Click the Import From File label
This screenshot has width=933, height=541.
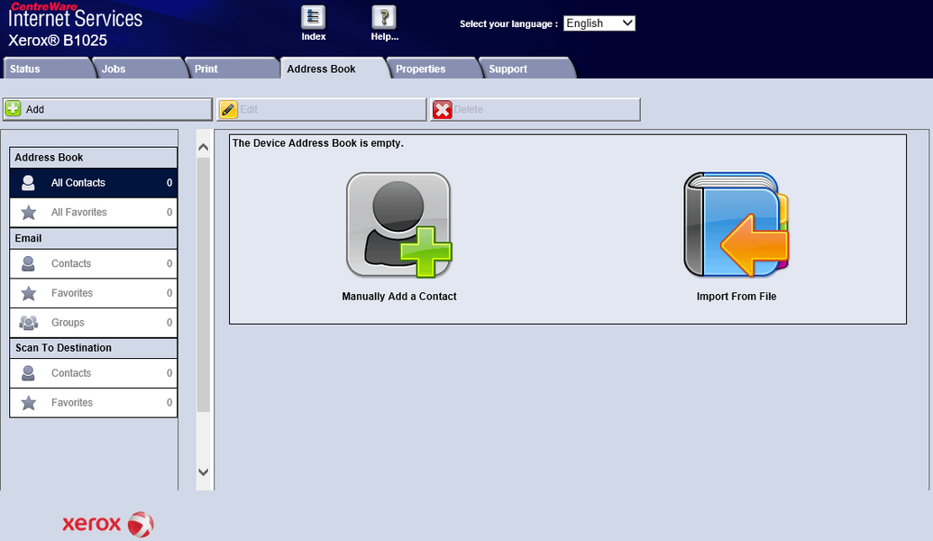point(736,297)
